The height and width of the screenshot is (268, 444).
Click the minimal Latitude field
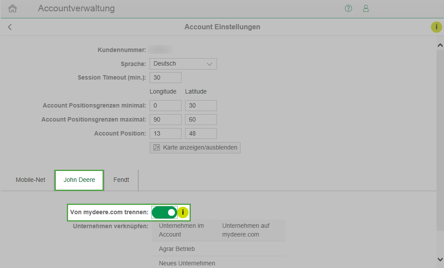201,106
